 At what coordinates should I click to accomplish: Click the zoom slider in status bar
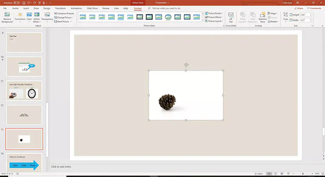pyautogui.click(x=303, y=174)
